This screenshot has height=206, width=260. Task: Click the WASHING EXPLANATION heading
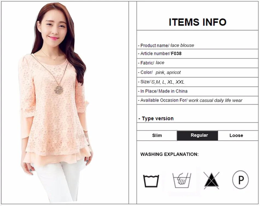click(x=169, y=154)
